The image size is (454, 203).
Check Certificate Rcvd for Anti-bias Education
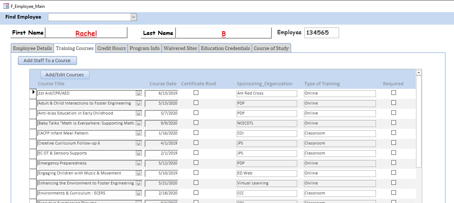[x=196, y=112]
